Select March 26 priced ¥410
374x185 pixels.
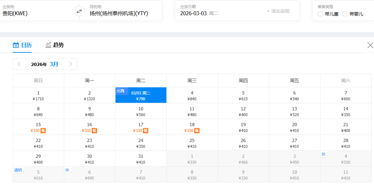pyautogui.click(x=243, y=143)
